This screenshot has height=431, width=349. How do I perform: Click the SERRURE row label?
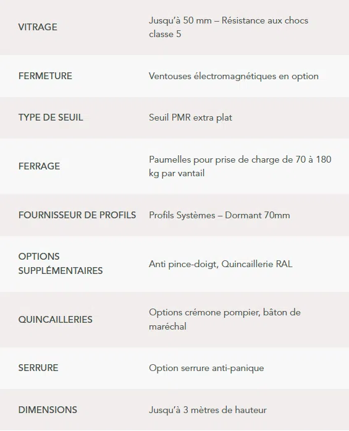coord(38,368)
